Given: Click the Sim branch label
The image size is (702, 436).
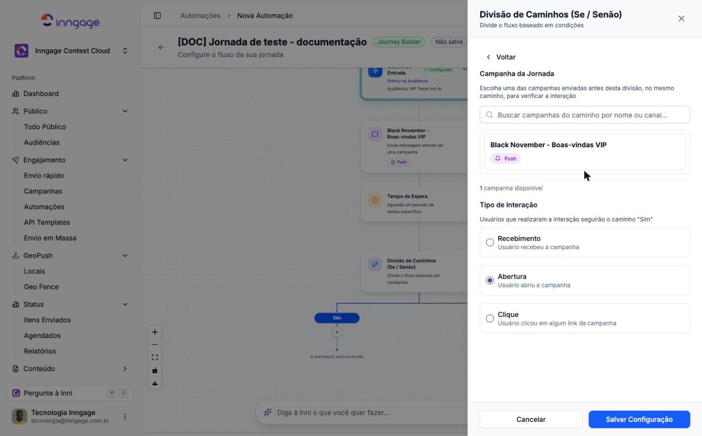Looking at the screenshot, I should pyautogui.click(x=337, y=318).
